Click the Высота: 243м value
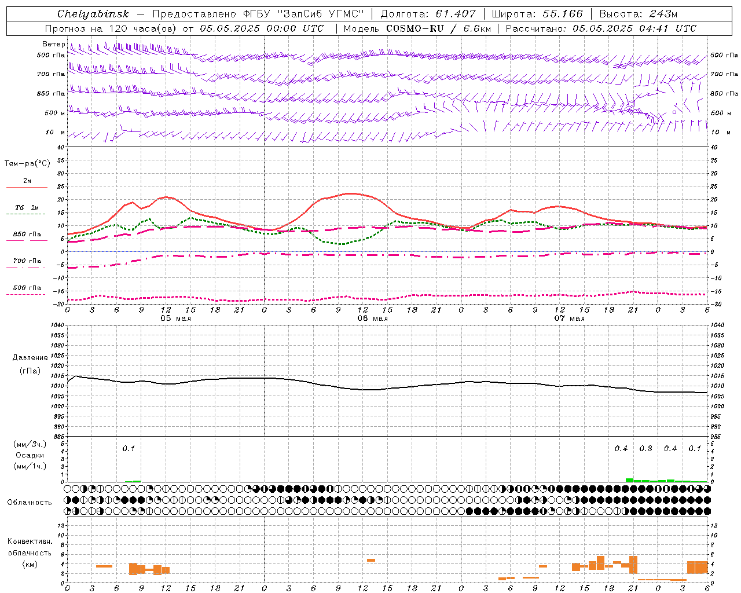741x593 pixels. (639, 14)
